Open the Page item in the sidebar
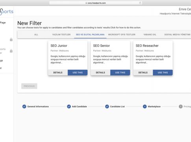 pos(3,22)
